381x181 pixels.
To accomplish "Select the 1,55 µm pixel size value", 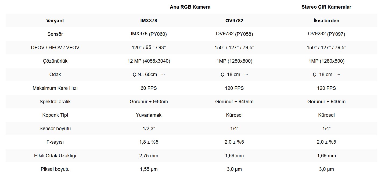I will 149,169.
